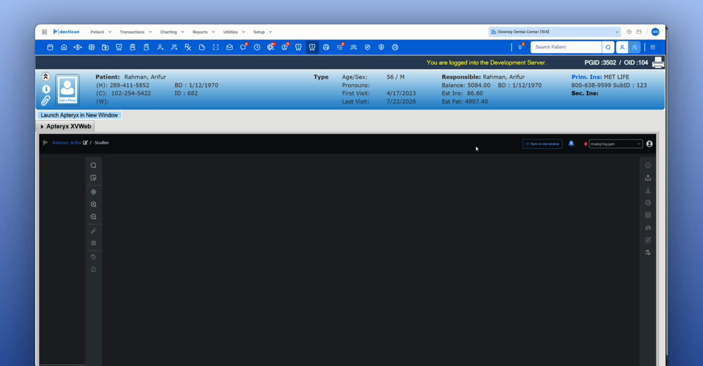The image size is (703, 366).
Task: Open the Charting menu
Action: click(172, 32)
